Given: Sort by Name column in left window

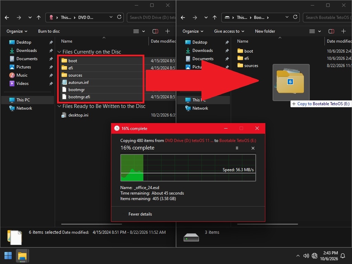Looking at the screenshot, I should pos(67,41).
